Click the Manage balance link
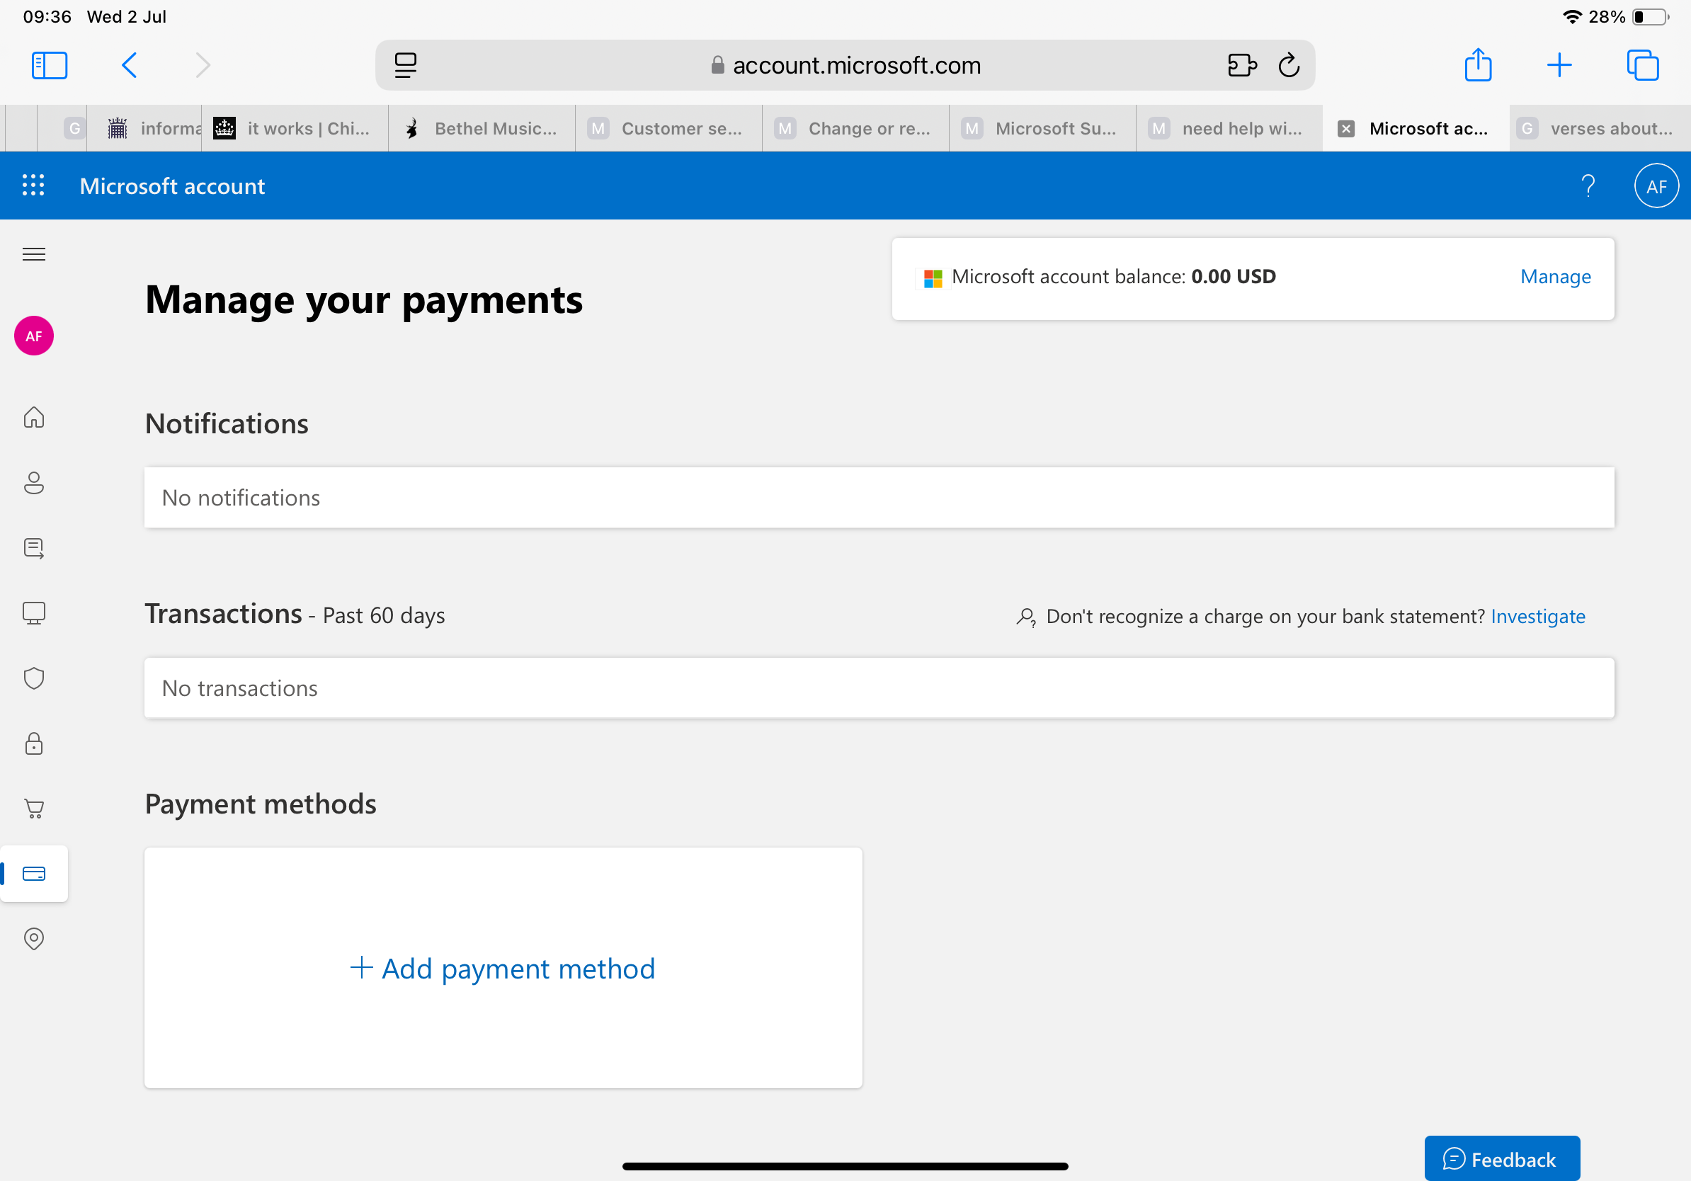The width and height of the screenshot is (1691, 1181). (x=1556, y=277)
